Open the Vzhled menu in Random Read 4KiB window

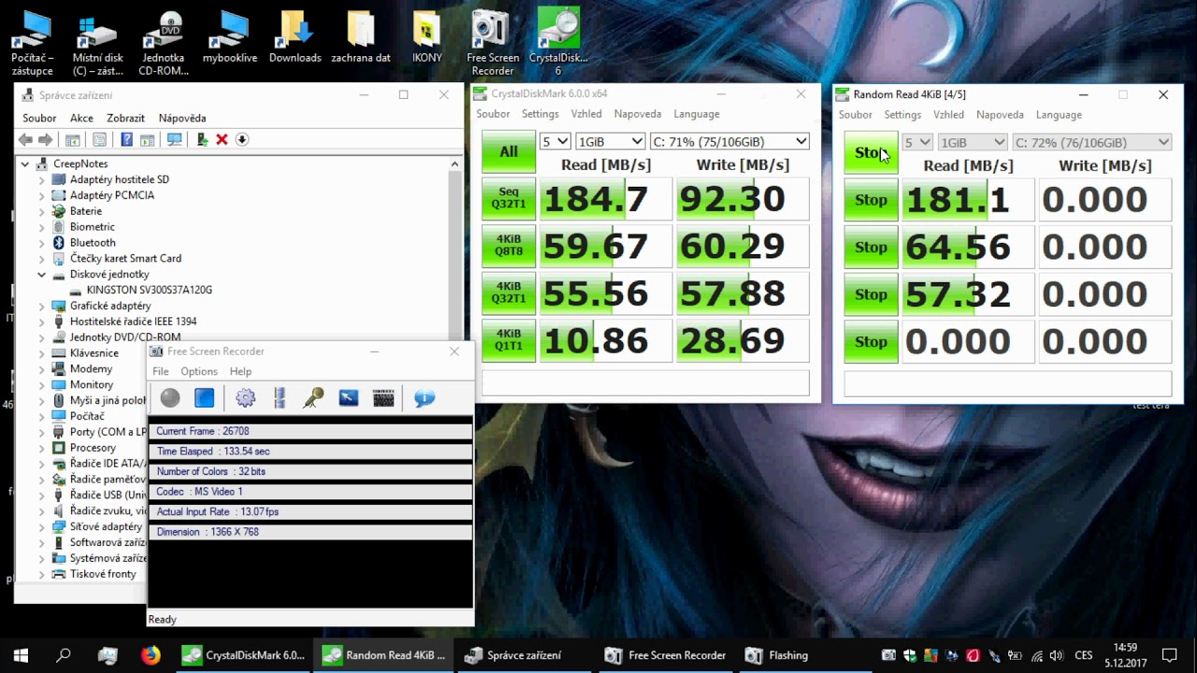click(948, 115)
